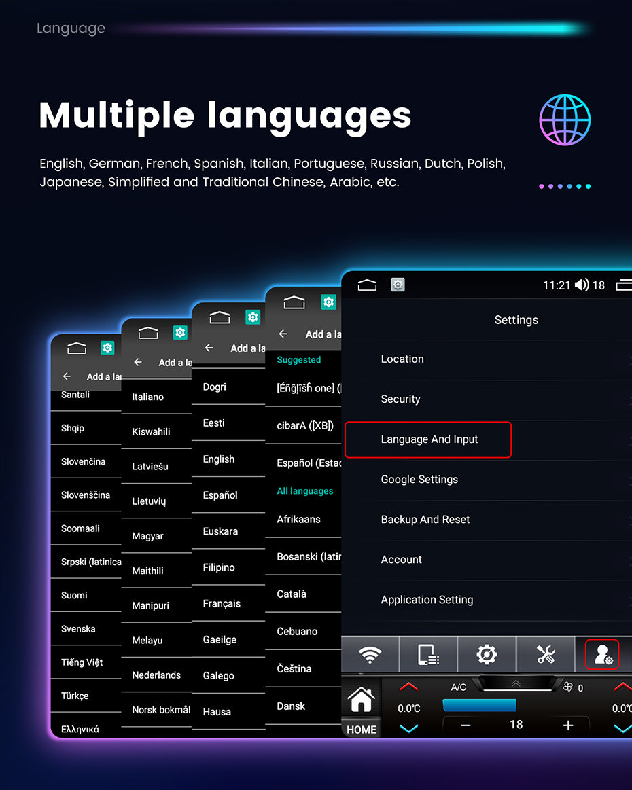Open the user settings person icon
The width and height of the screenshot is (632, 790).
click(602, 655)
